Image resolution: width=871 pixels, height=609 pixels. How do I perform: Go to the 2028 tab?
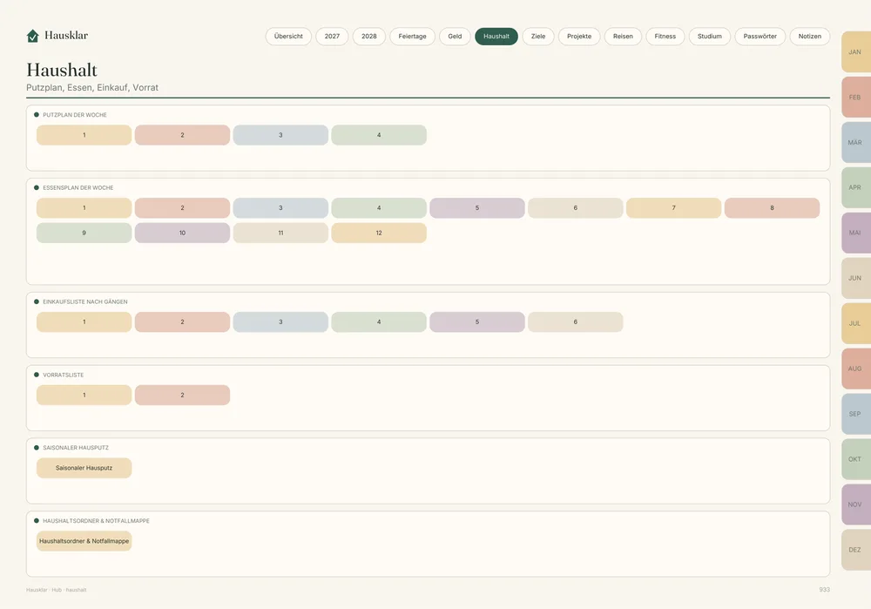(x=368, y=36)
